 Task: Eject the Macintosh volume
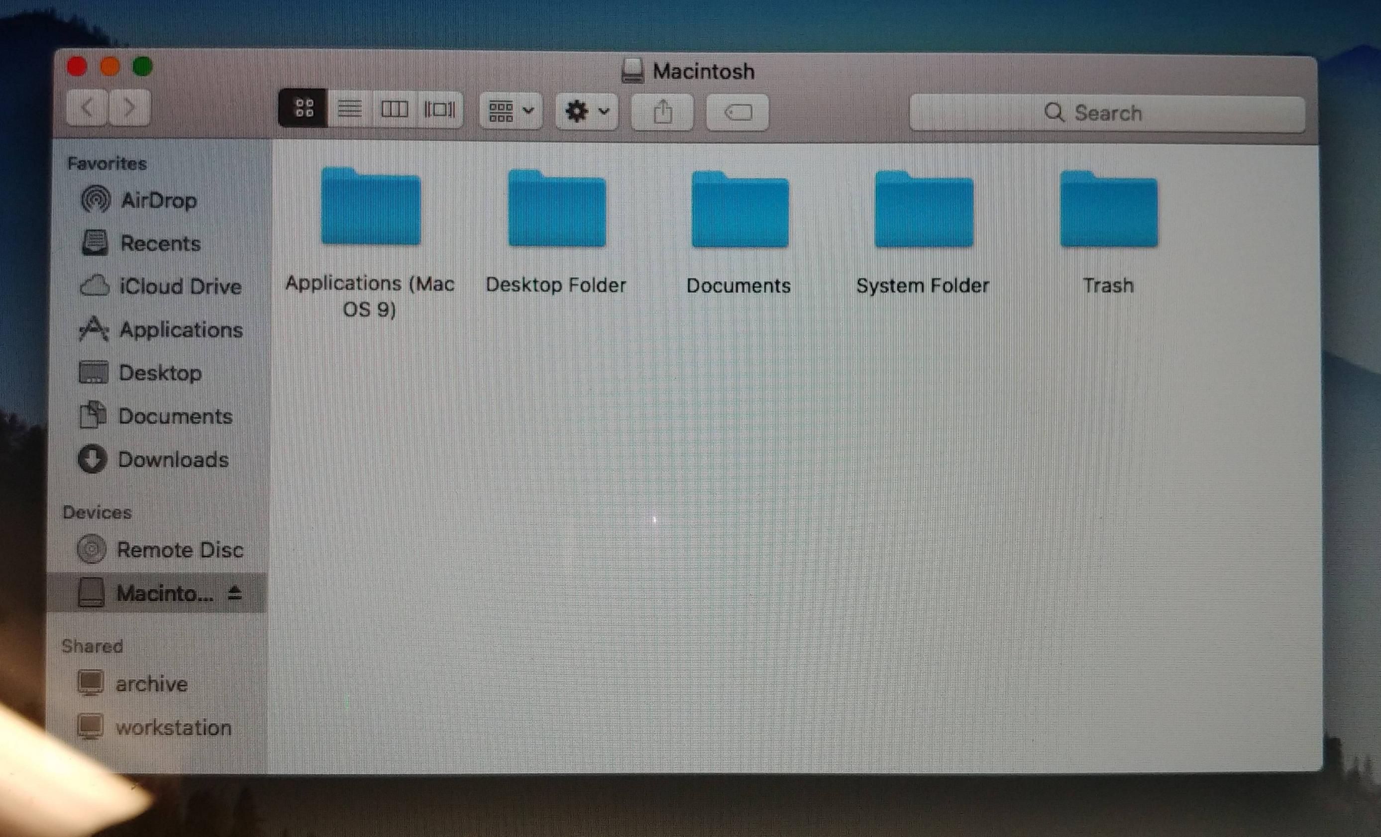235,593
